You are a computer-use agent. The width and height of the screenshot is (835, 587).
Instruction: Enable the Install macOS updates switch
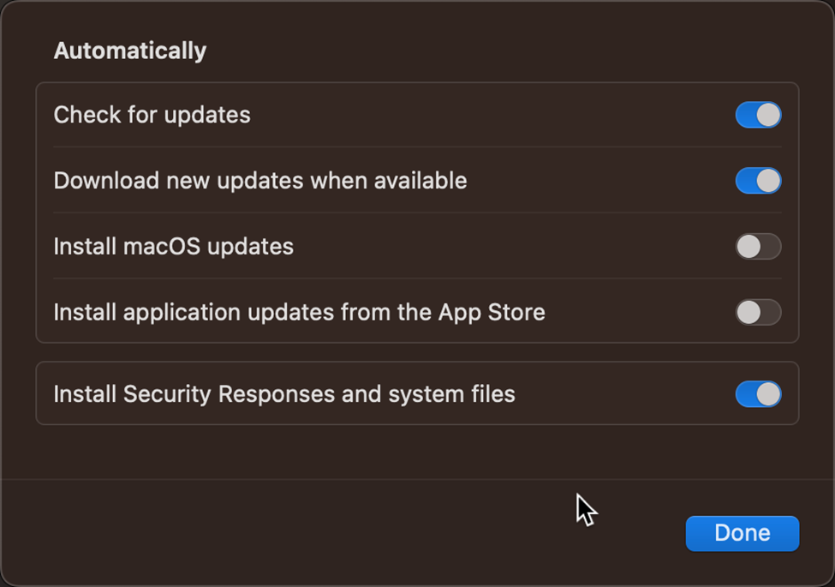[758, 247]
